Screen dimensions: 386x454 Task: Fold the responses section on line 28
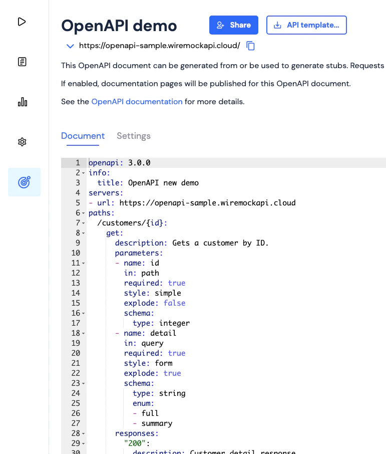[83, 433]
